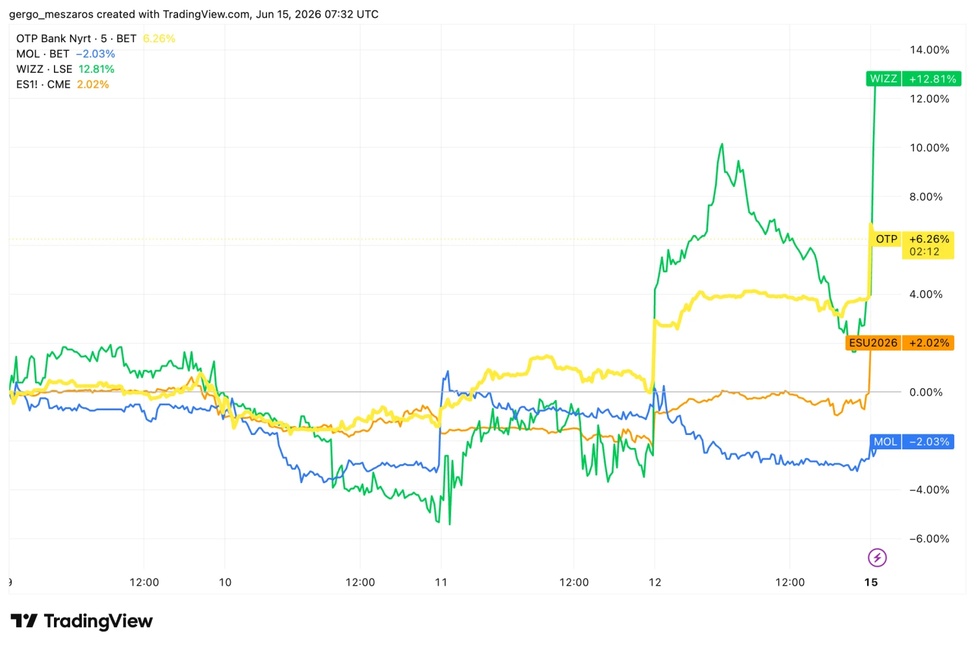Click the green WIZZ price label
The image size is (975, 648).
(883, 79)
